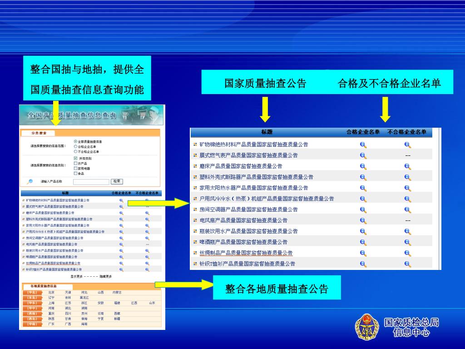Select the 西北 region label
465x349 pixels.
tap(32, 319)
